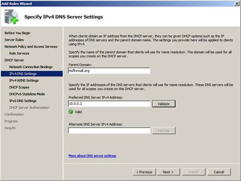
Task: Click the Alternate DNS Server IPv4 Address label
Action: [x=96, y=124]
